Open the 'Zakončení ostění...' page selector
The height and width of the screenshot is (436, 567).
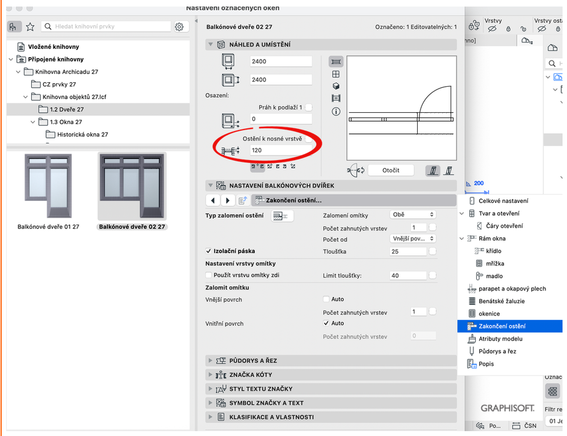(354, 200)
